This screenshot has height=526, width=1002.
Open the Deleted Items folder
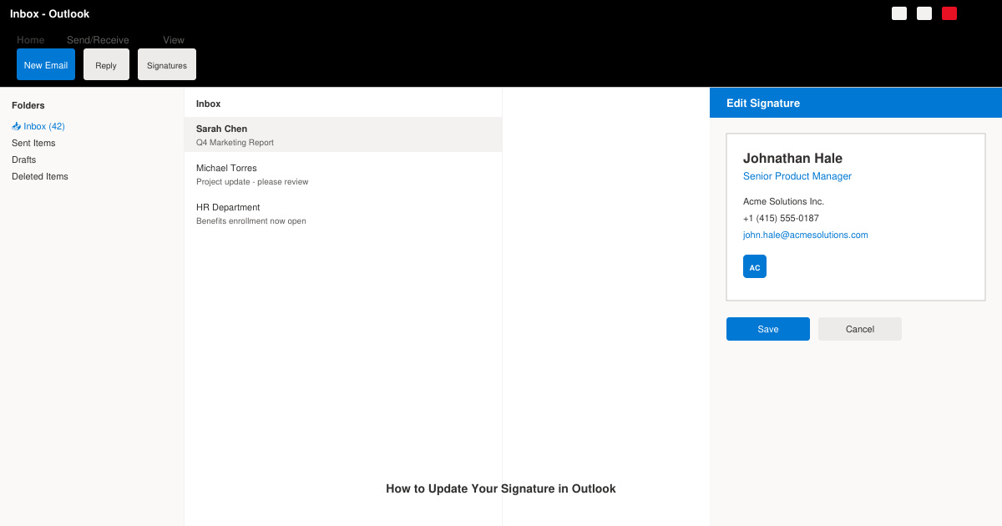click(x=40, y=176)
